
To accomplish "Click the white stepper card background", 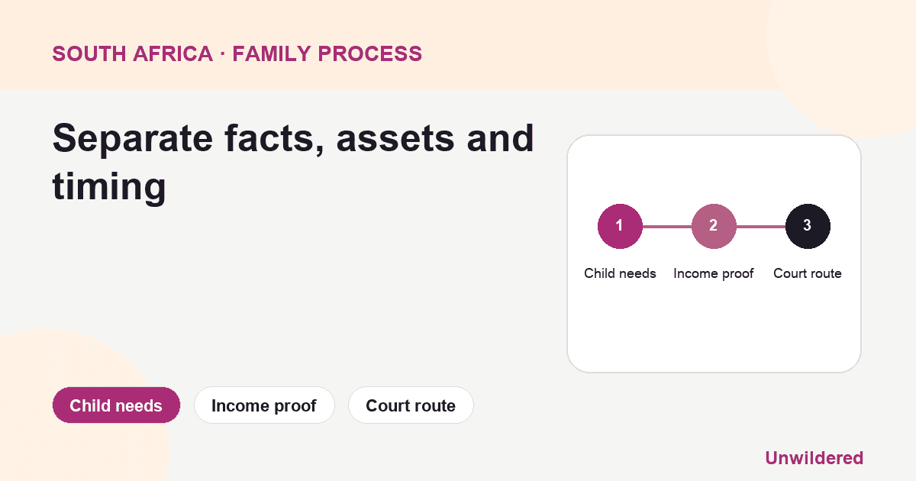I will point(714,328).
